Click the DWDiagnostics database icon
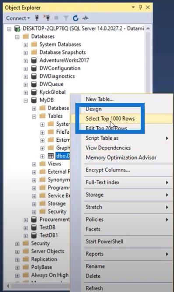174x292 pixels. (x=34, y=76)
